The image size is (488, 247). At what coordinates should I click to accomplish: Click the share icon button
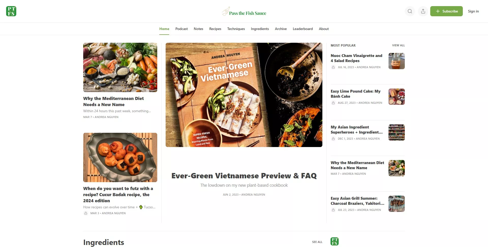click(423, 11)
